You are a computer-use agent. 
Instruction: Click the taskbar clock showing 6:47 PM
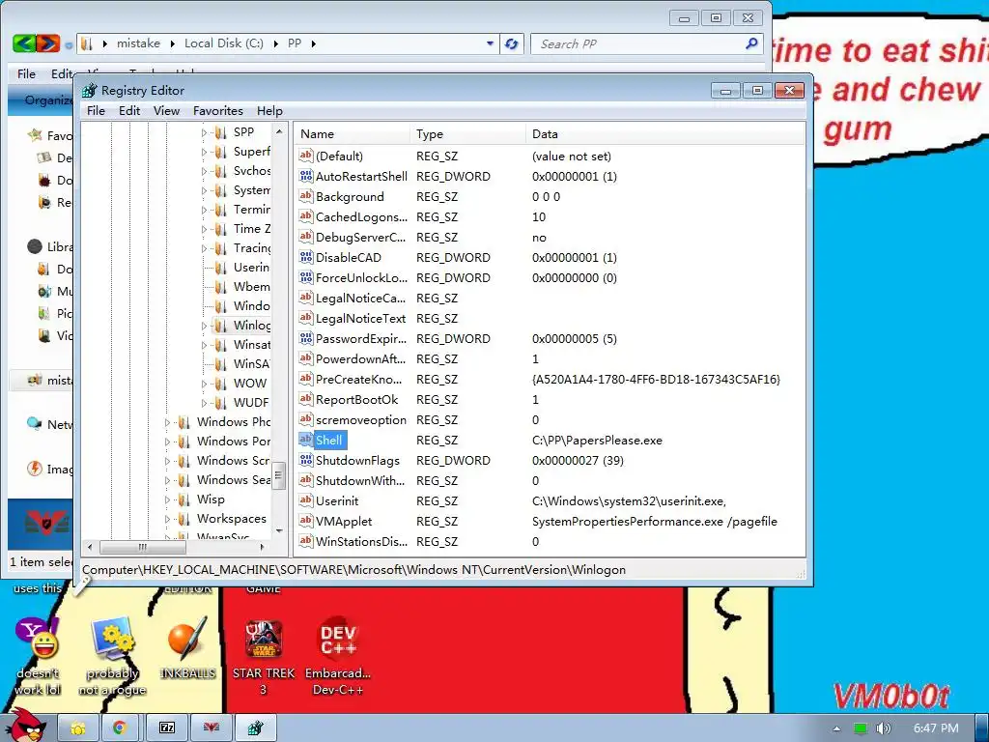click(936, 728)
